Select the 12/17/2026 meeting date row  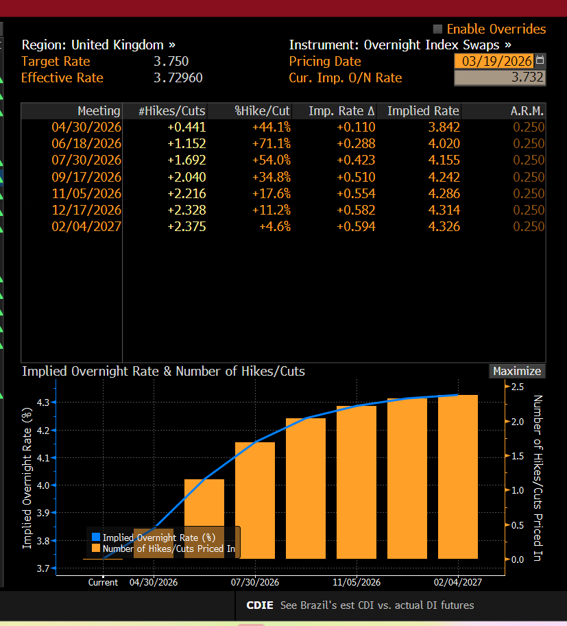coord(86,210)
